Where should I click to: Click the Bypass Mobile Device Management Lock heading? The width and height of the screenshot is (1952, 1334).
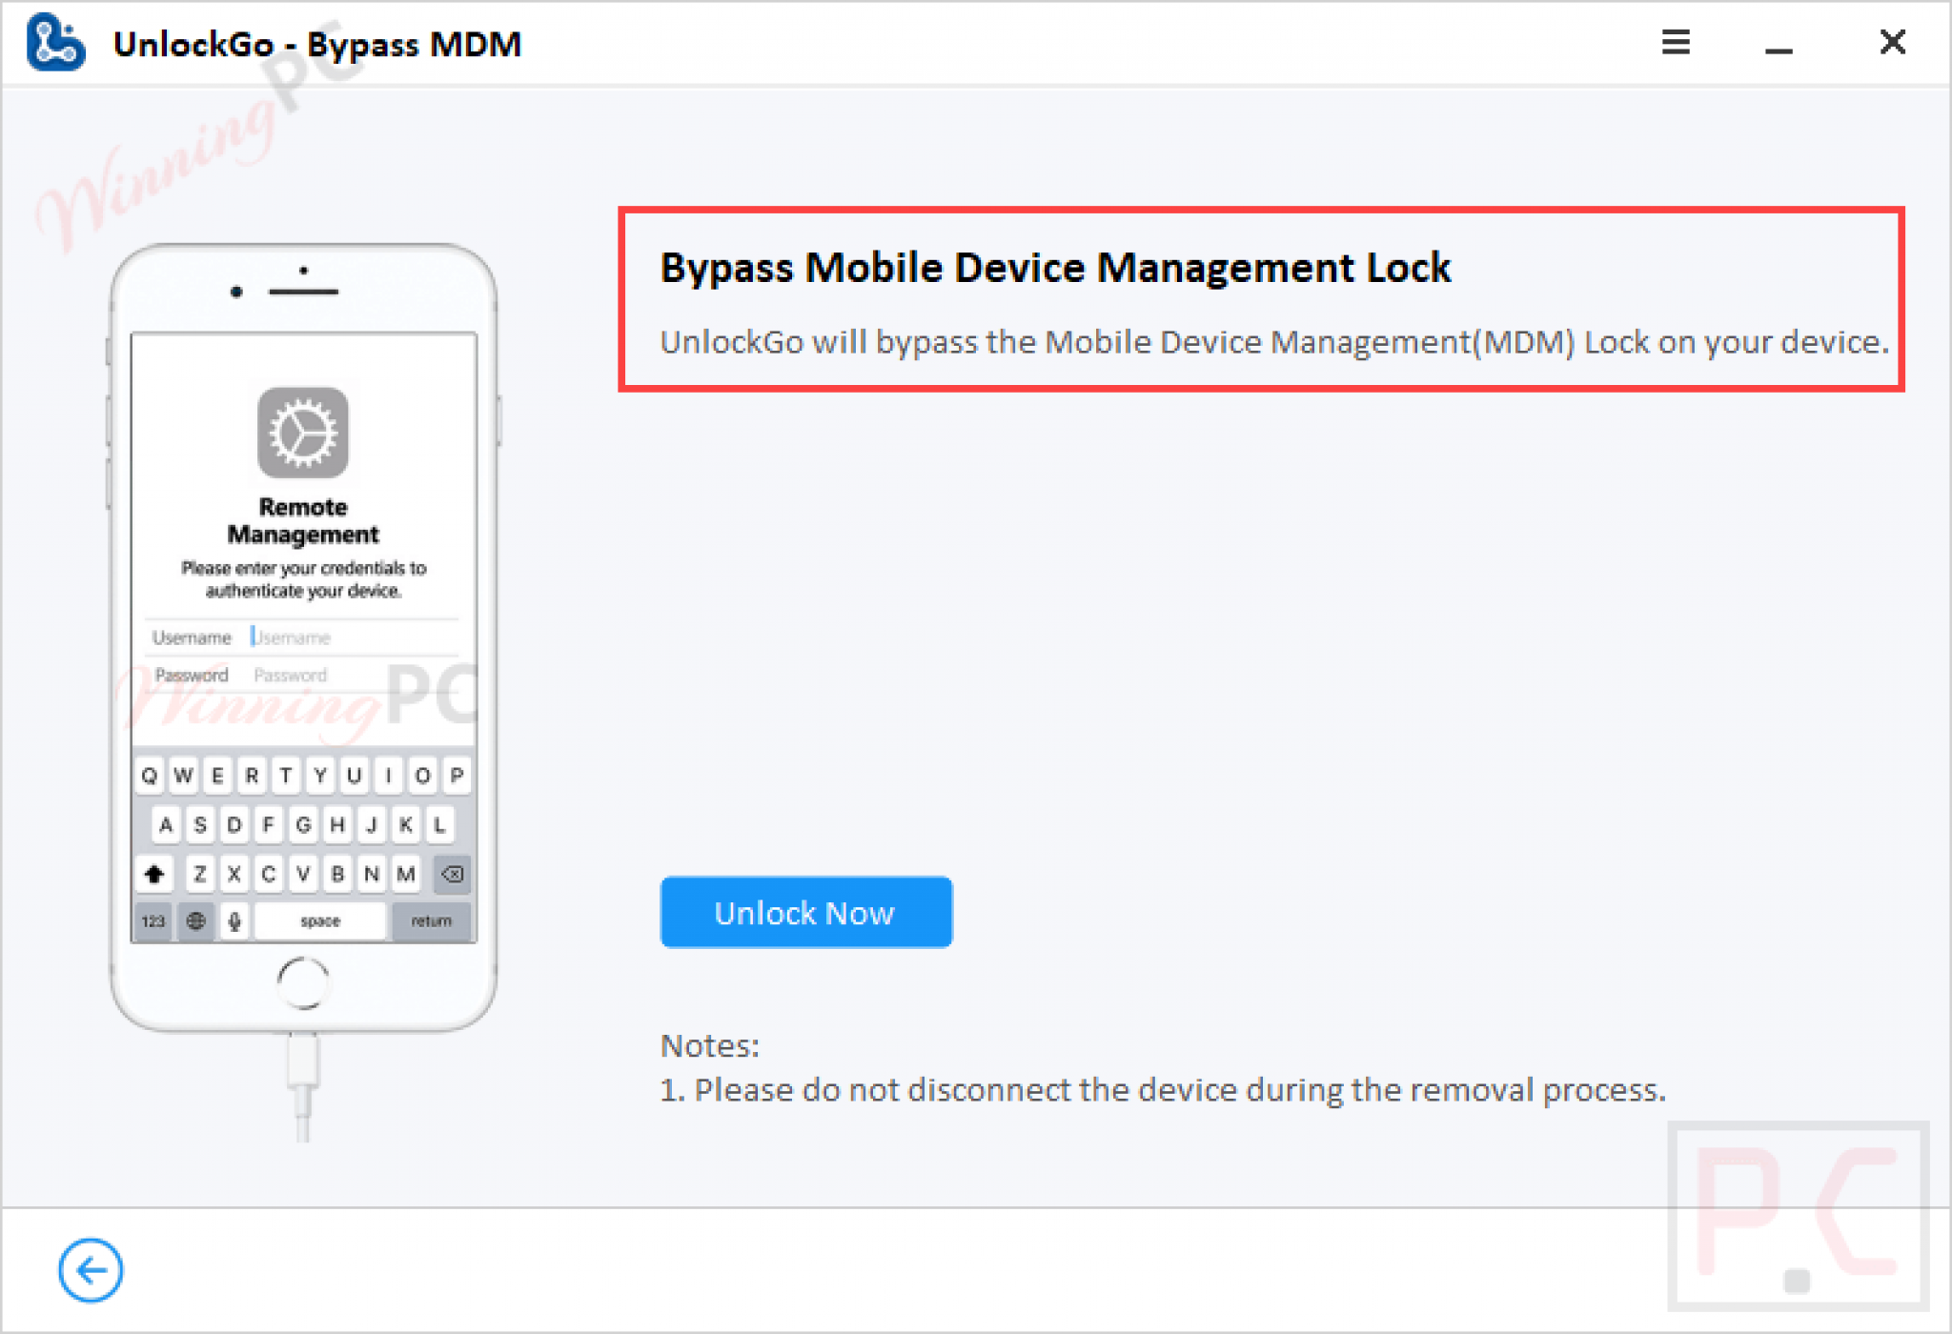(x=1055, y=268)
